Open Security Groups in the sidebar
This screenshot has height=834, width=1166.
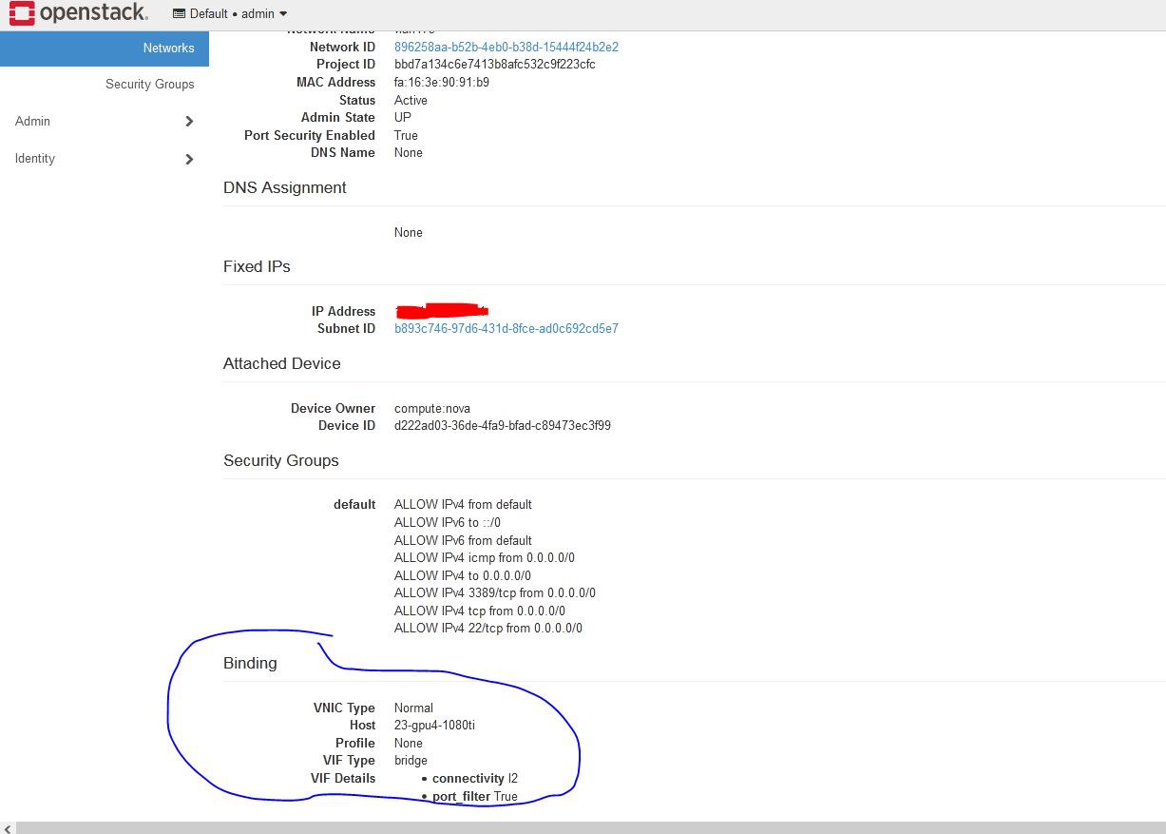pos(149,84)
